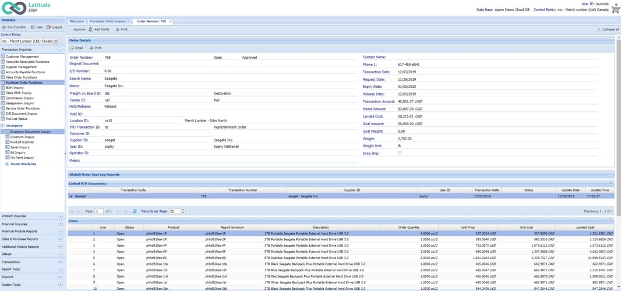
Task: Click the Logout icon in Modules panel
Action: (48, 27)
